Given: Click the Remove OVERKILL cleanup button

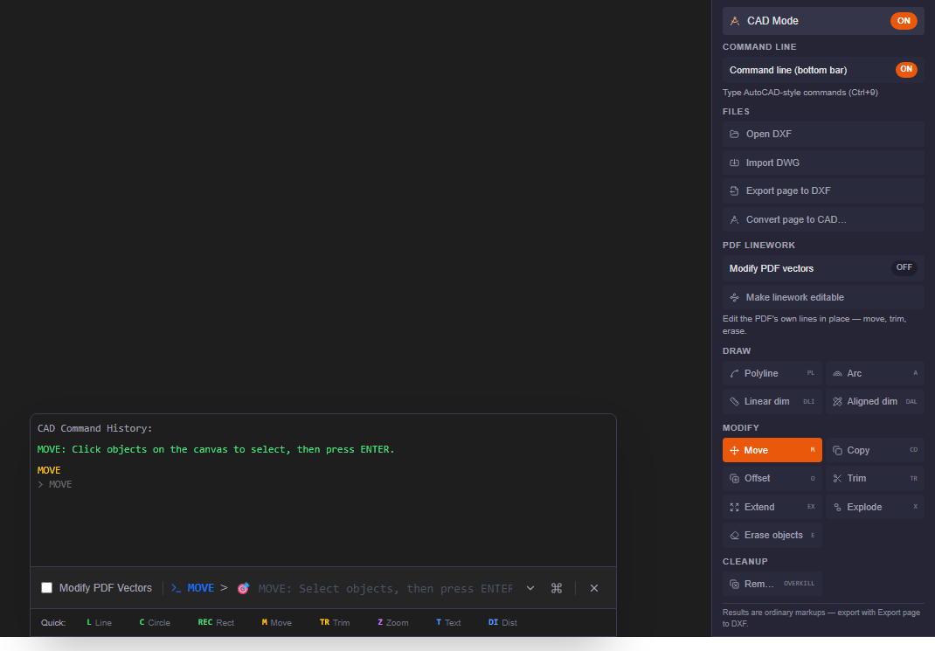Looking at the screenshot, I should pos(772,584).
